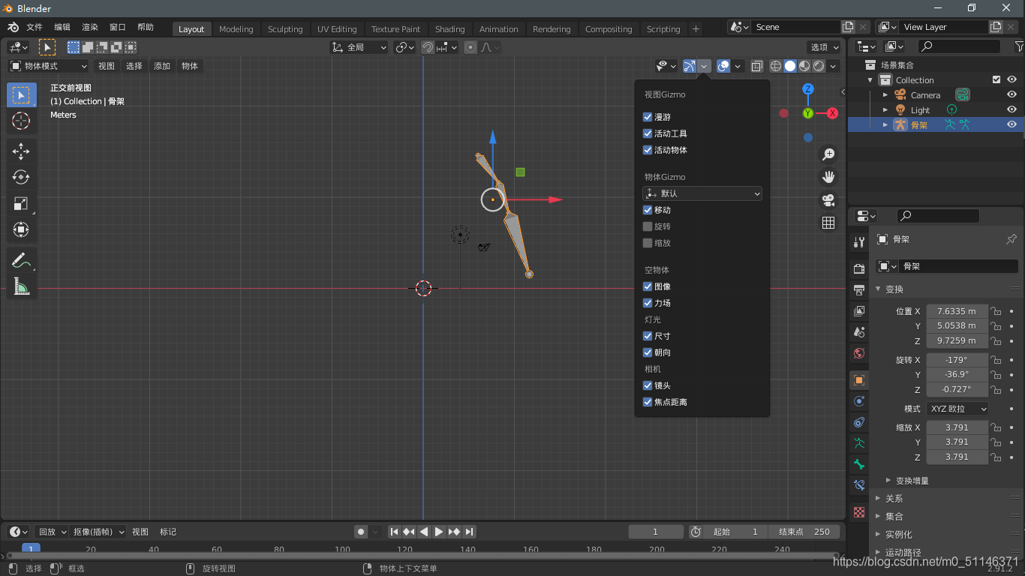The height and width of the screenshot is (576, 1025).
Task: Open the 渲染 menu in the top bar
Action: pyautogui.click(x=89, y=26)
